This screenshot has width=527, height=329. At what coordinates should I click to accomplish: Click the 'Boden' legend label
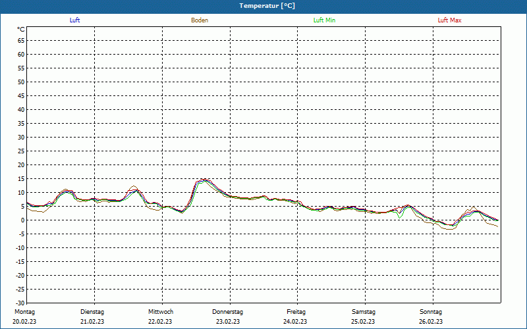point(200,20)
